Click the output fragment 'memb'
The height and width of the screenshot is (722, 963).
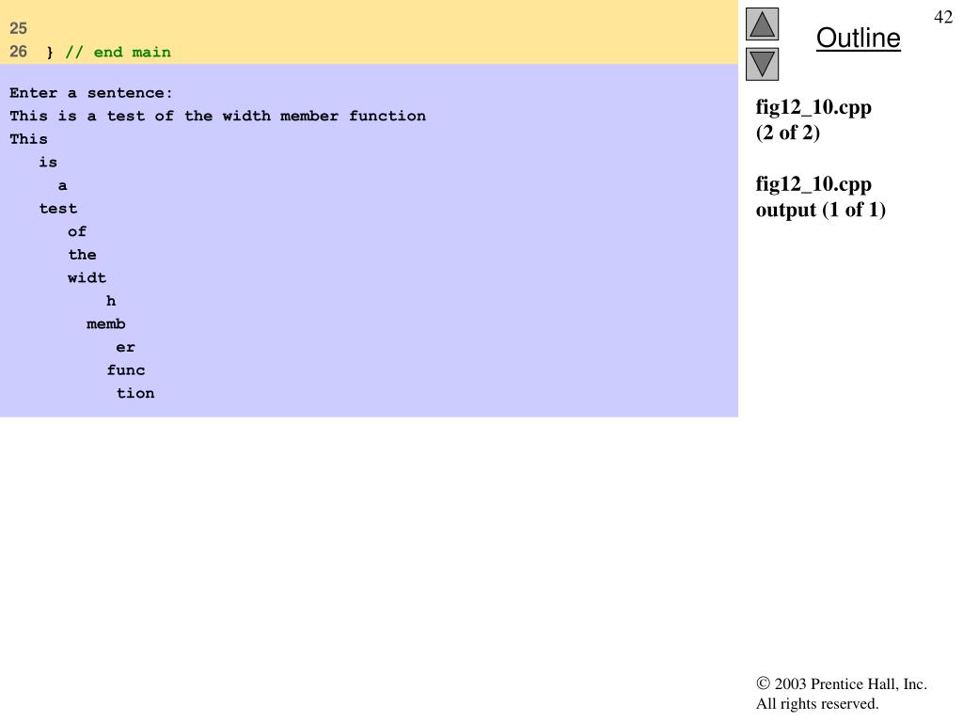coord(106,324)
